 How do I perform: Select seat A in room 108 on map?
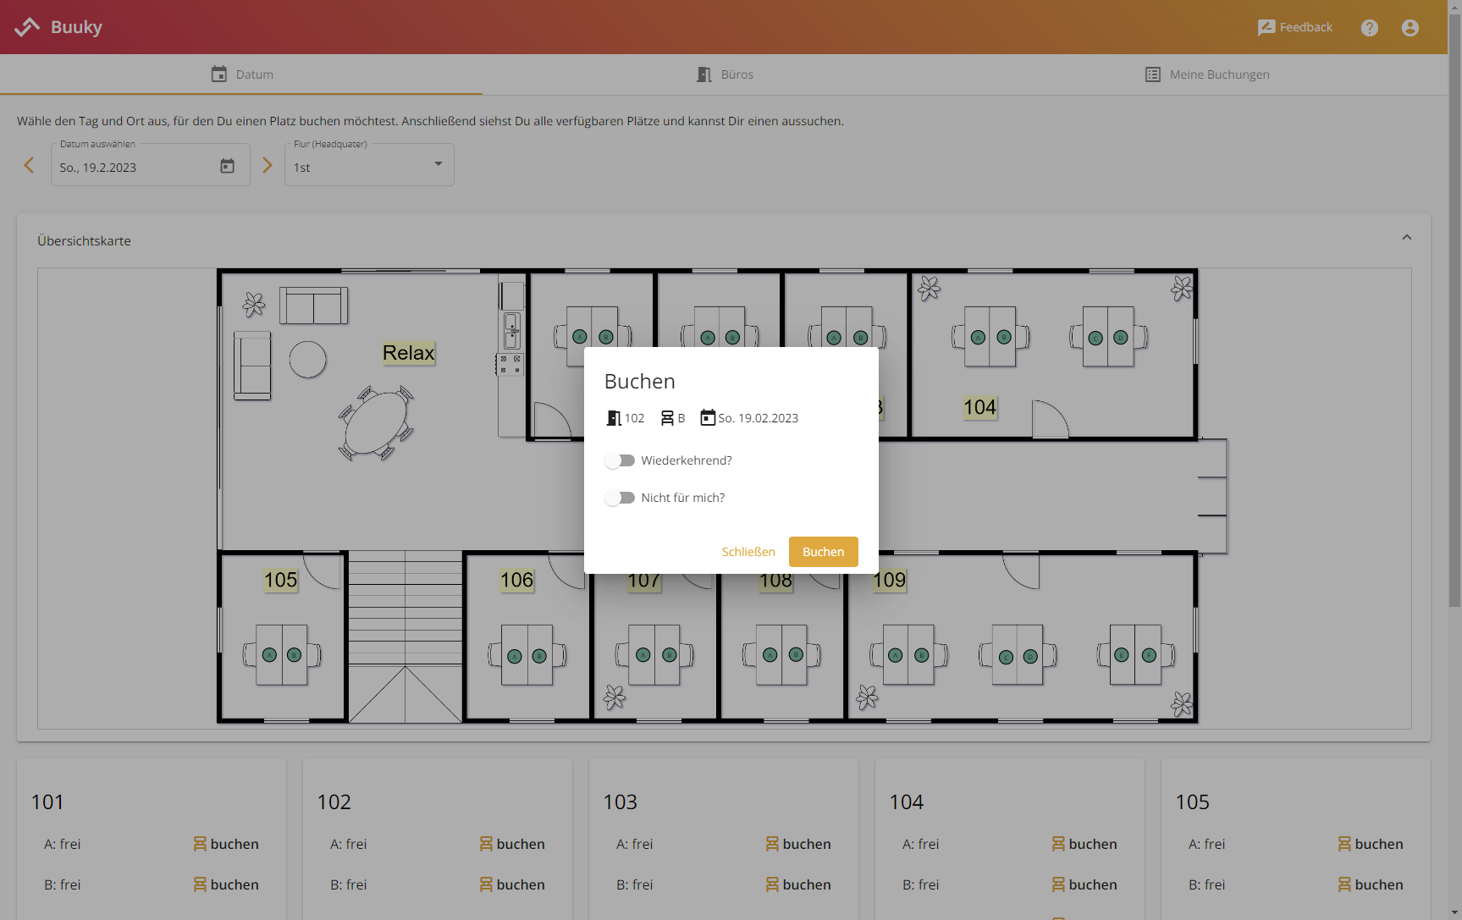pos(770,655)
